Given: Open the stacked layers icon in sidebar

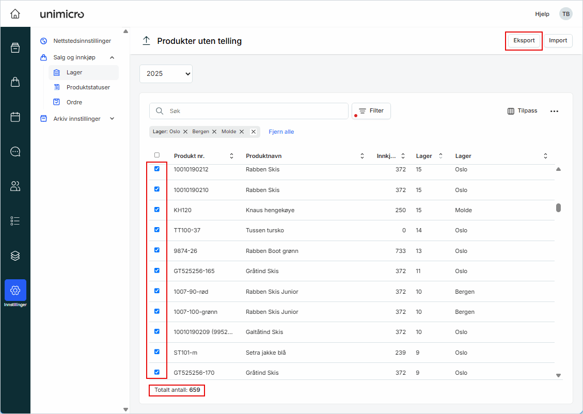Looking at the screenshot, I should 15,256.
